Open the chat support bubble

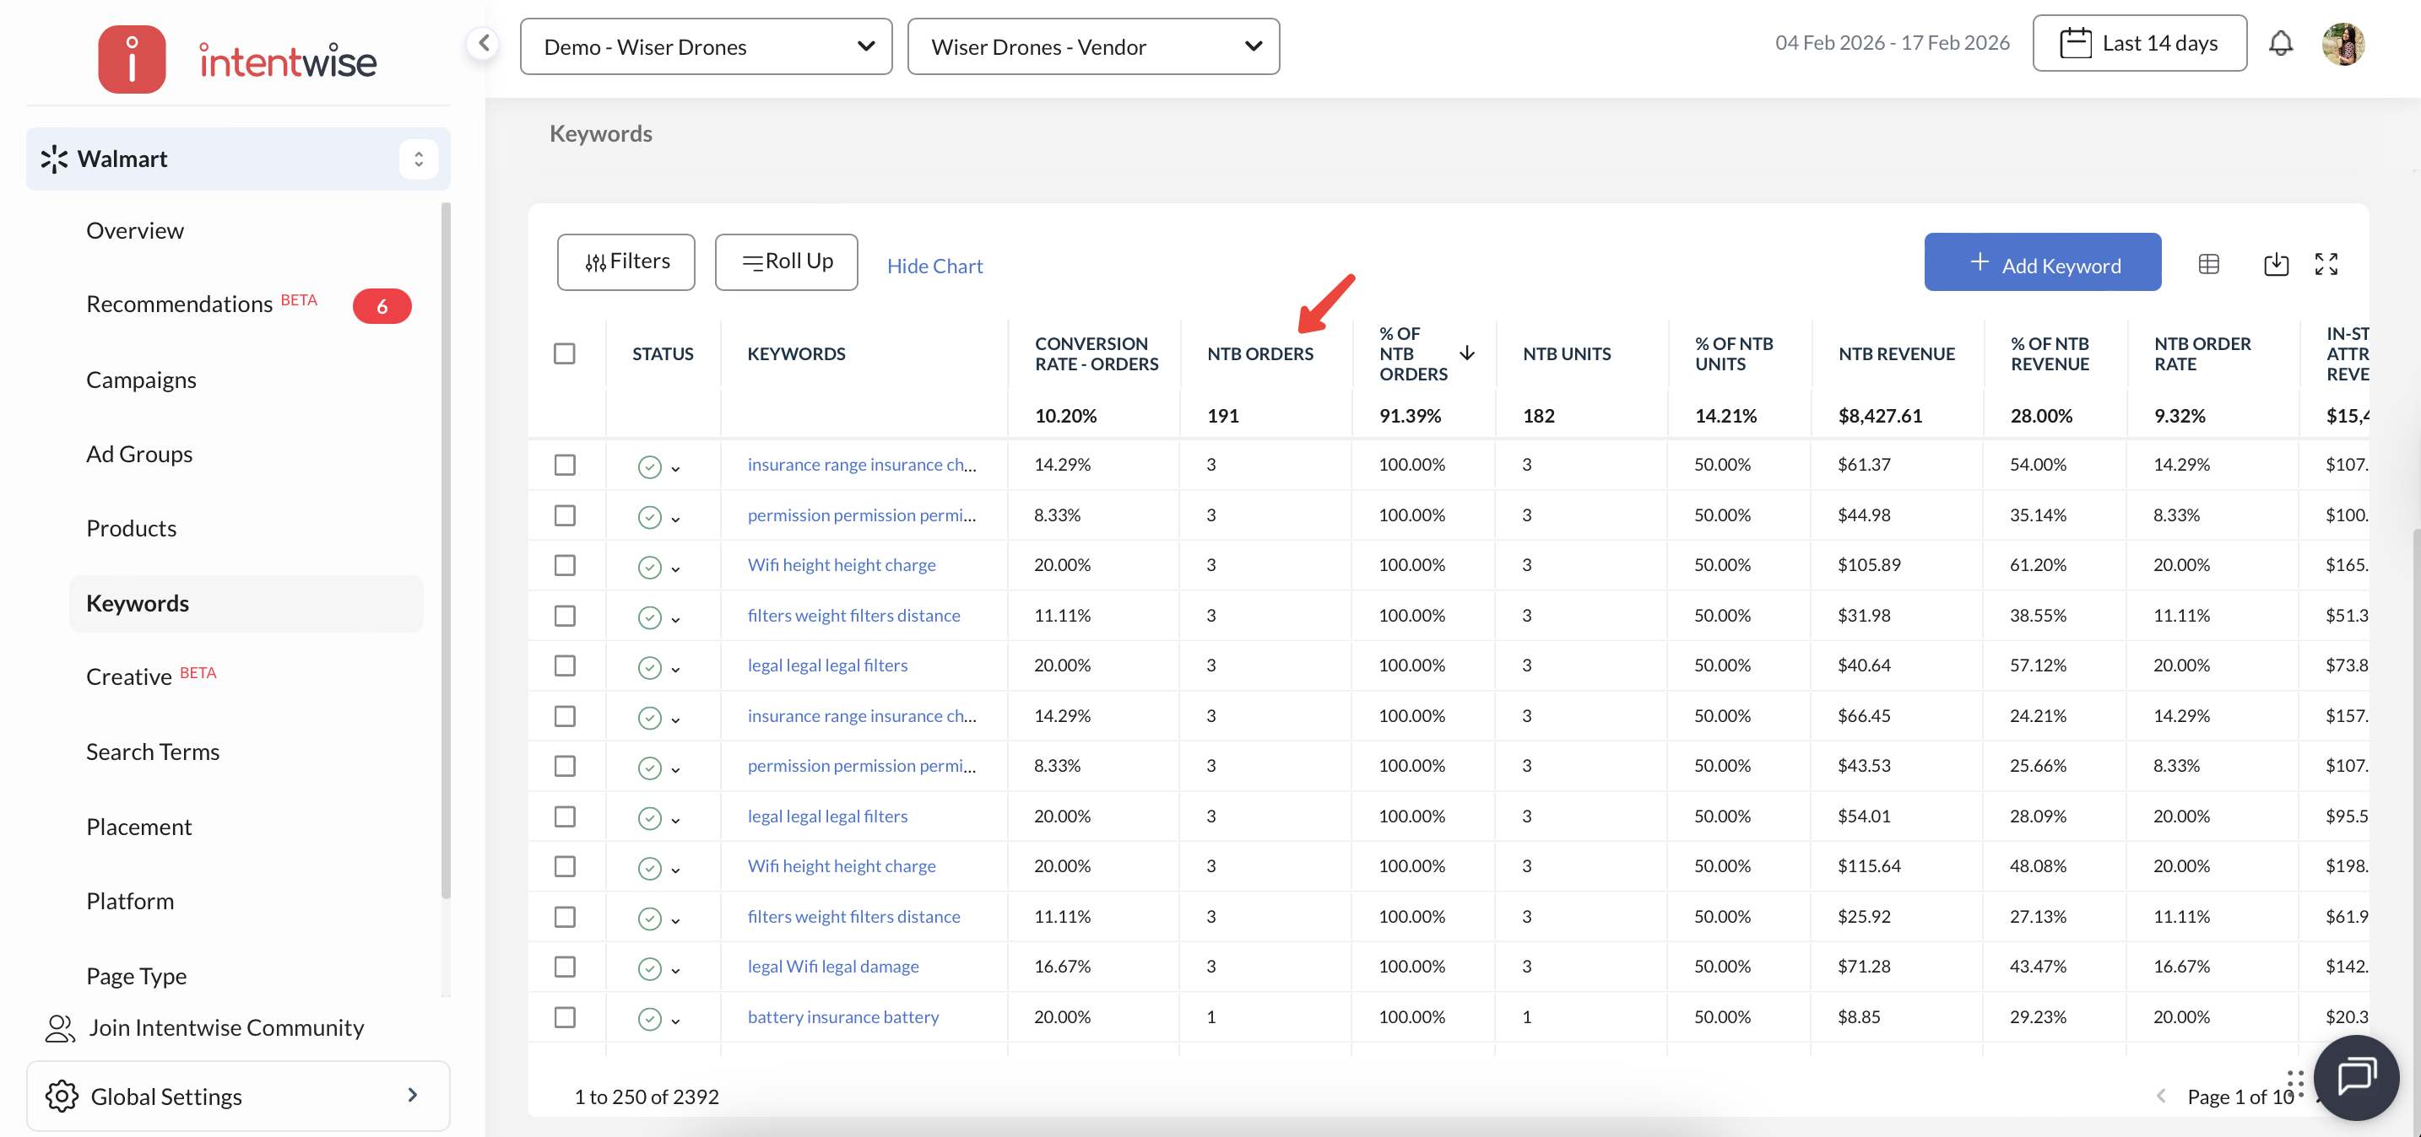pyautogui.click(x=2355, y=1077)
